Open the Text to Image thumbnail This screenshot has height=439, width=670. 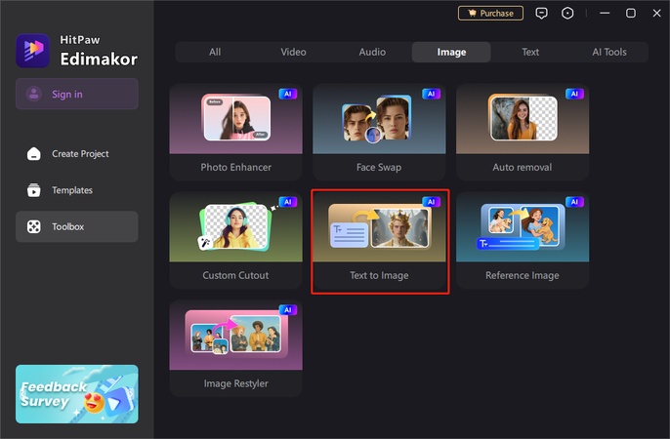379,226
